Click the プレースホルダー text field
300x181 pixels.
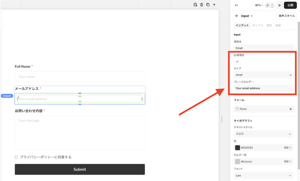coord(264,88)
